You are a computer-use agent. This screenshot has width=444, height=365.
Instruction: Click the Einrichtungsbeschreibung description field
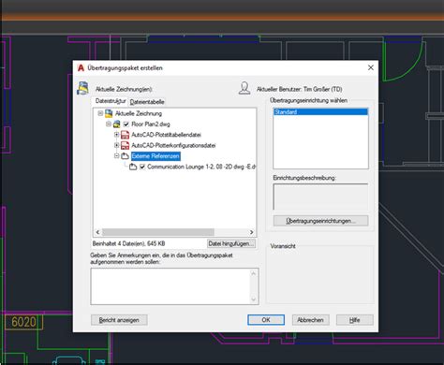point(320,197)
